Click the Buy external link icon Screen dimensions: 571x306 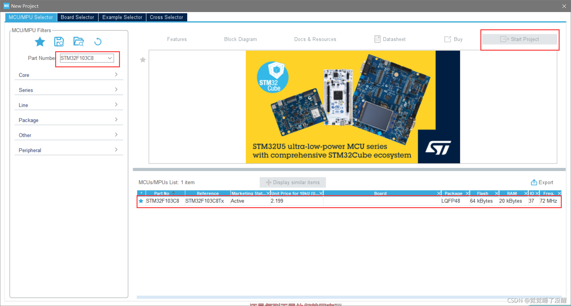[x=447, y=39]
